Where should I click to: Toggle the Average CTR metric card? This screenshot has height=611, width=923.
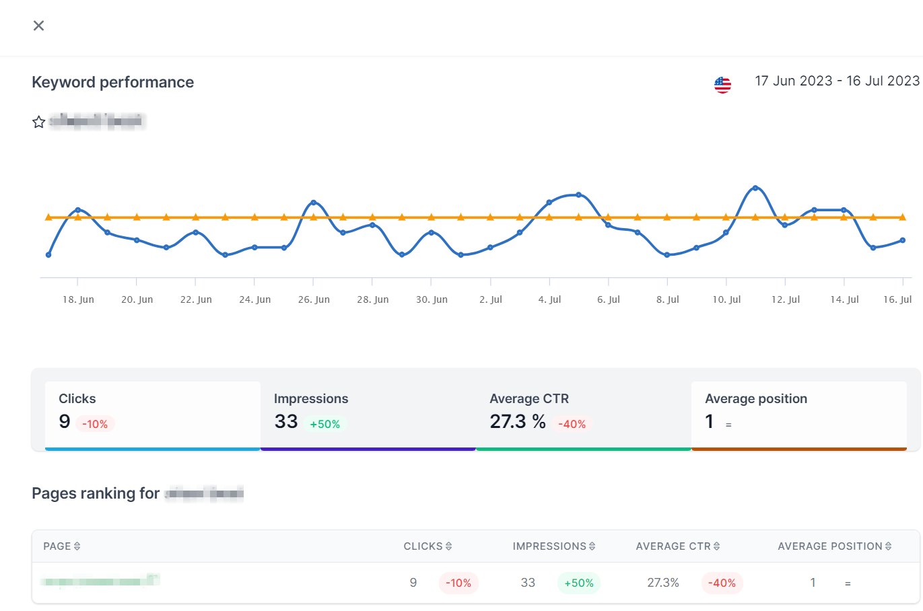click(584, 416)
